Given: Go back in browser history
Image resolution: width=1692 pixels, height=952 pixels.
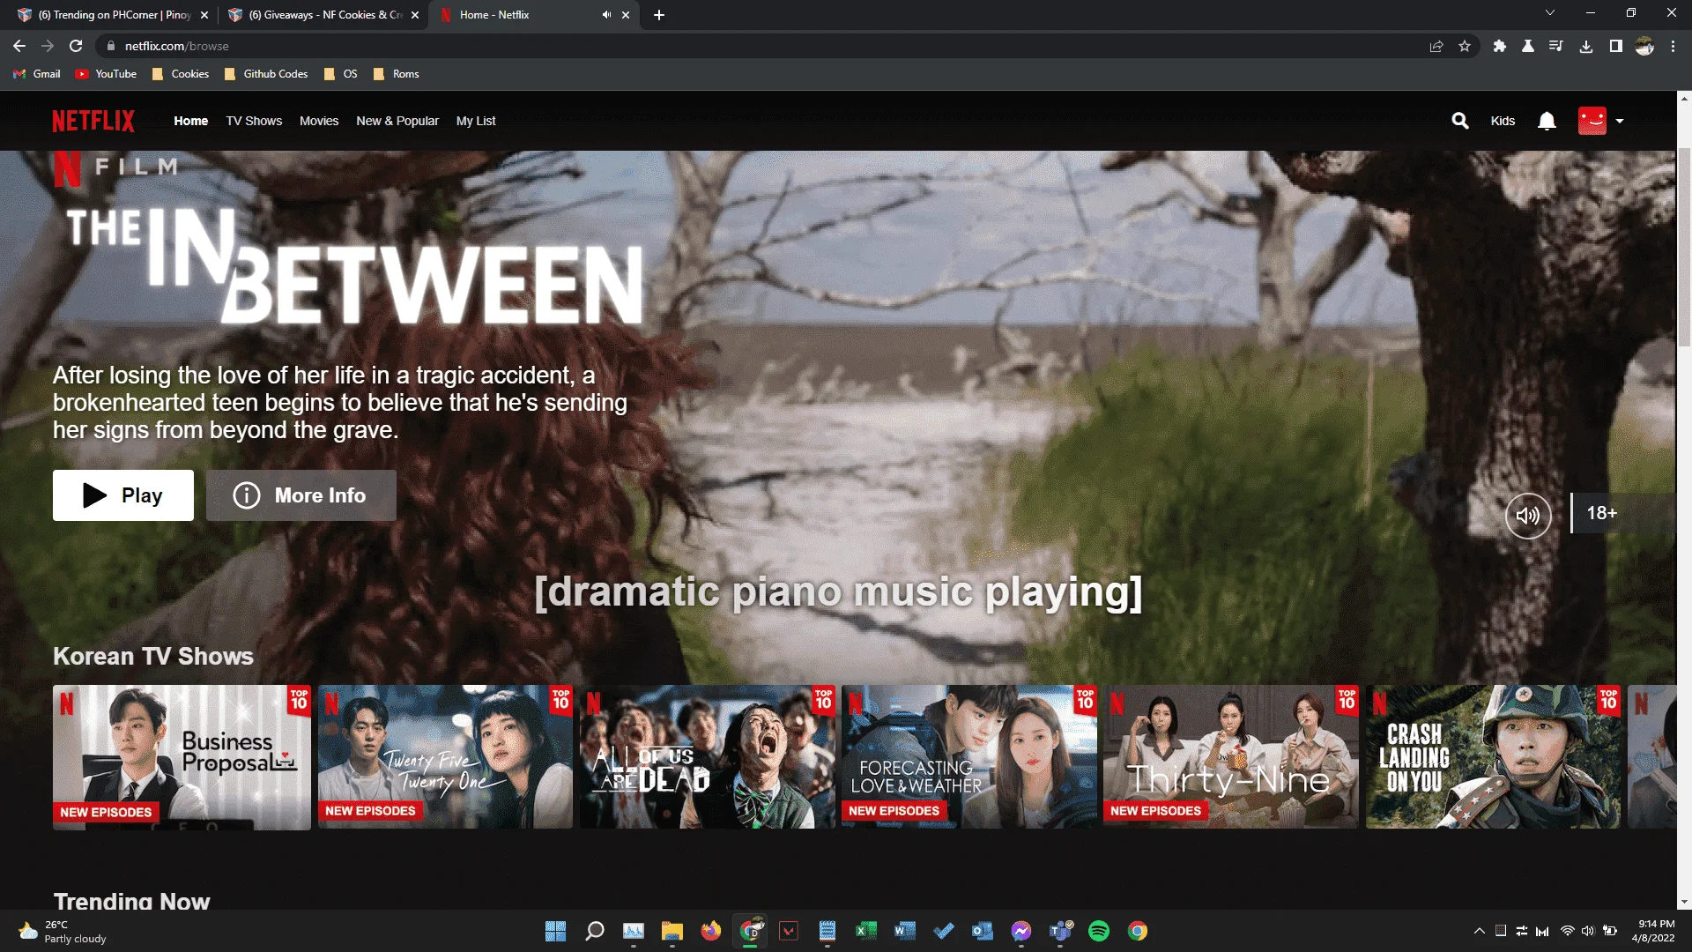Looking at the screenshot, I should (19, 46).
